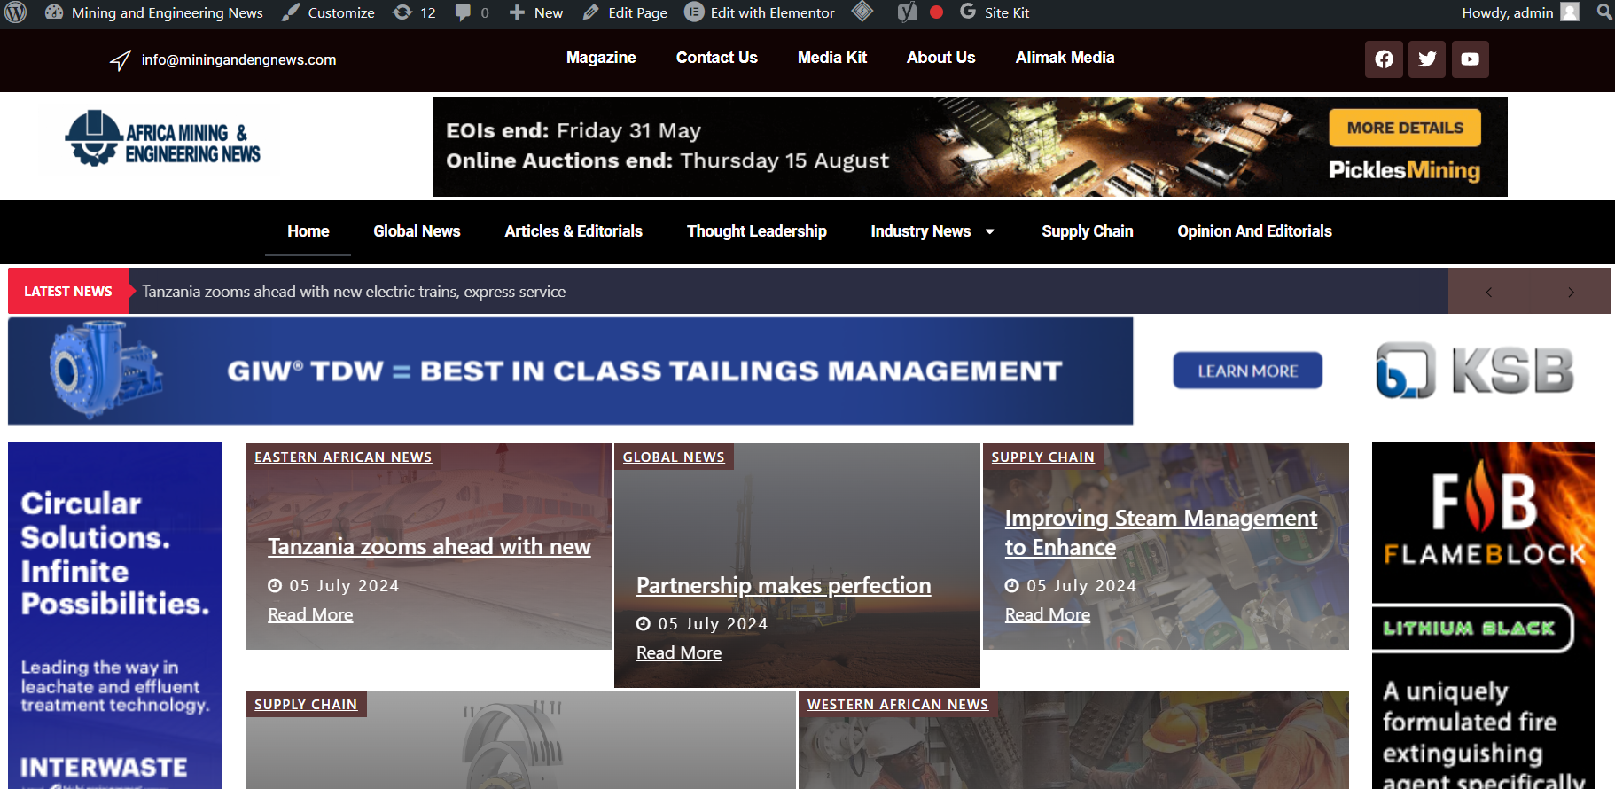Show next latest news headline

coord(1571,292)
